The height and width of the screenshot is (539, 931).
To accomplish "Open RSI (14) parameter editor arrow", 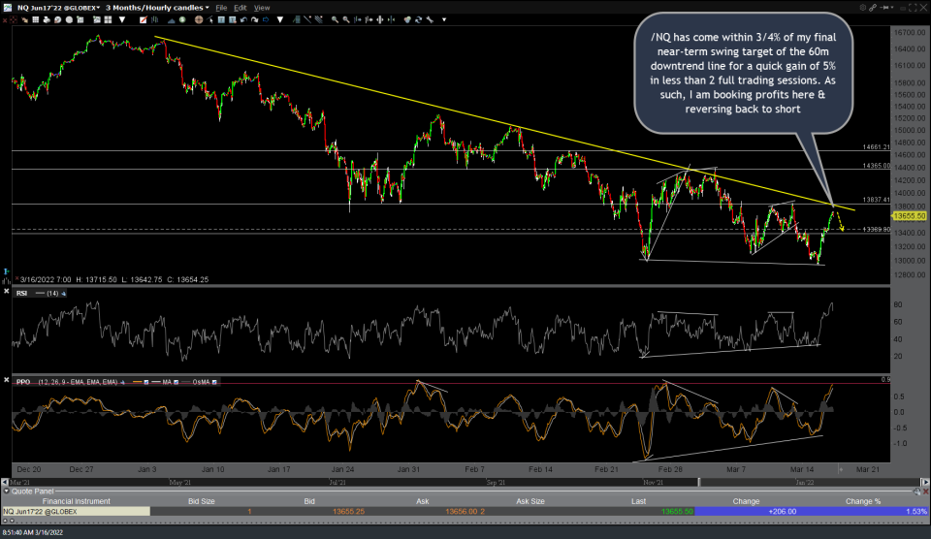I will pyautogui.click(x=64, y=293).
